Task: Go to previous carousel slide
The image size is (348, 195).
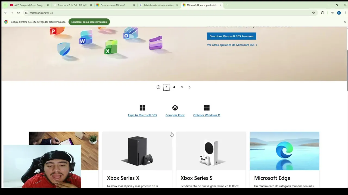Action: 166,87
